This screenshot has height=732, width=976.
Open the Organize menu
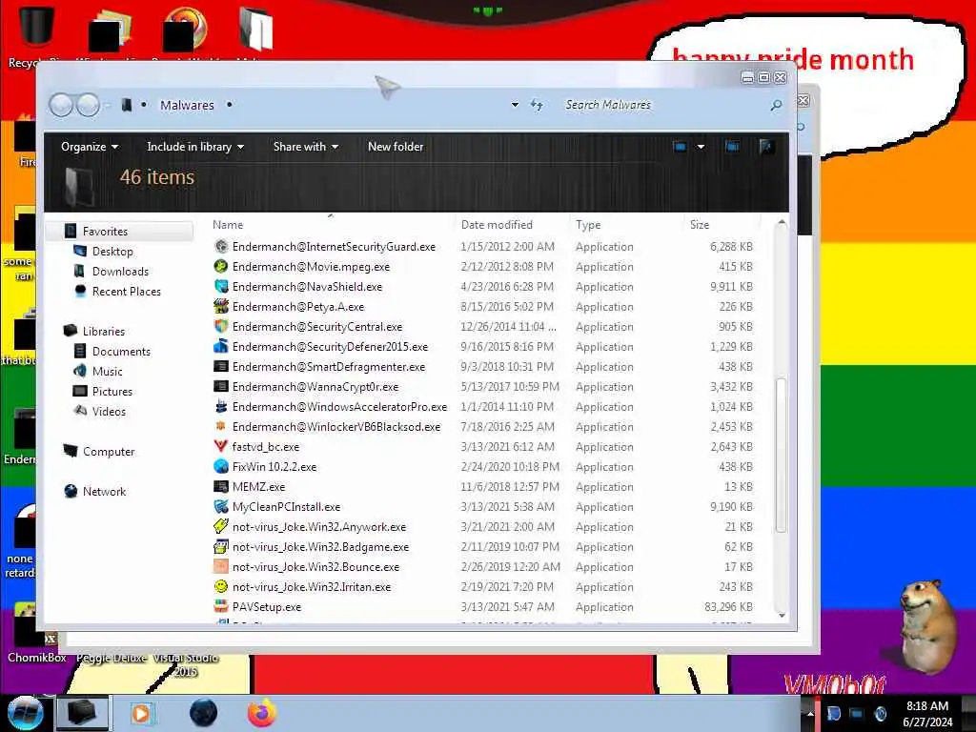(89, 147)
